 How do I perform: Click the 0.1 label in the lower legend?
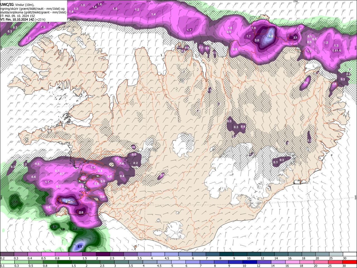(2, 266)
